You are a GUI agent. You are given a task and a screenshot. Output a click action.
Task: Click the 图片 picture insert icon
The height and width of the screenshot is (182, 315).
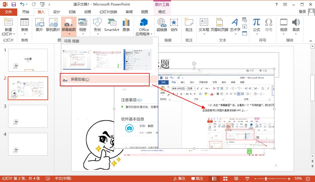pyautogui.click(x=39, y=25)
